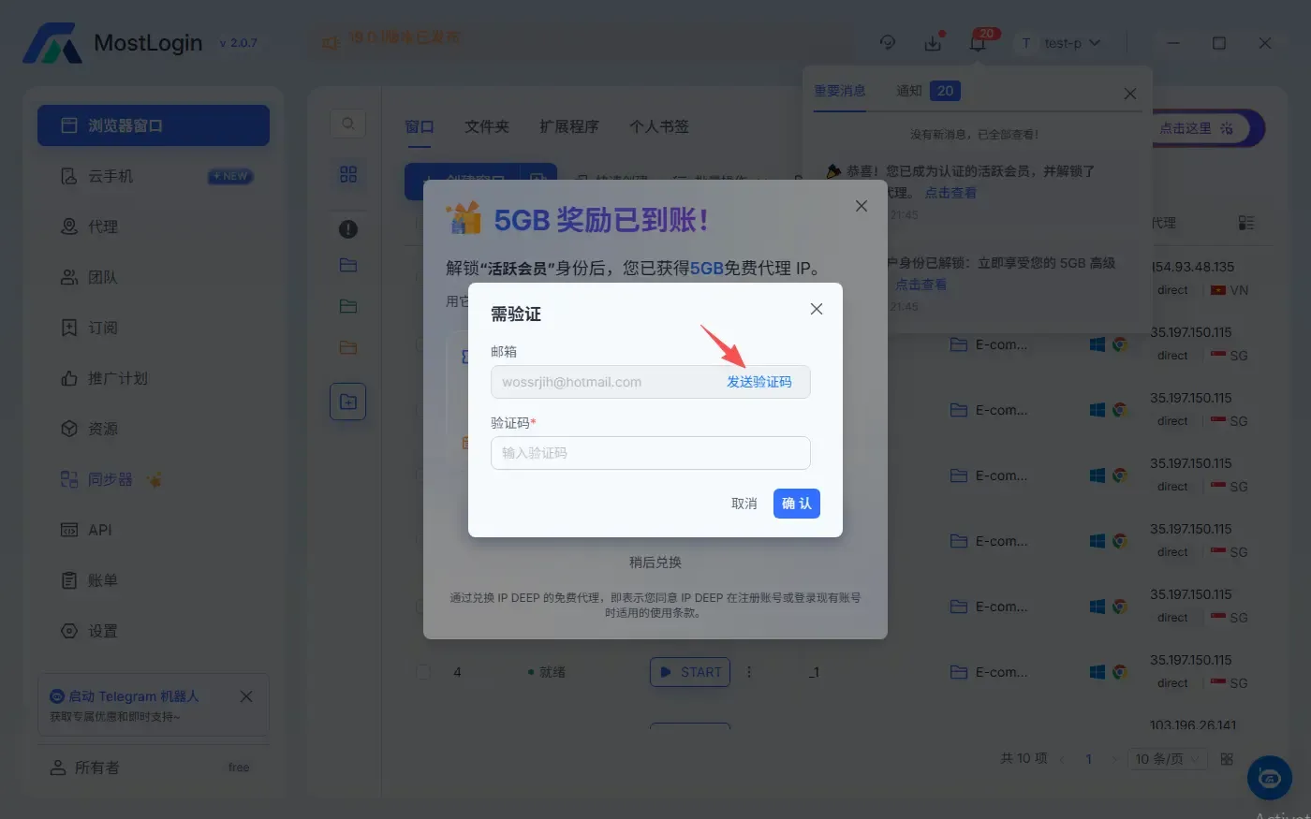Switch to the 窗口 tab
1311x819 pixels.
pyautogui.click(x=420, y=126)
